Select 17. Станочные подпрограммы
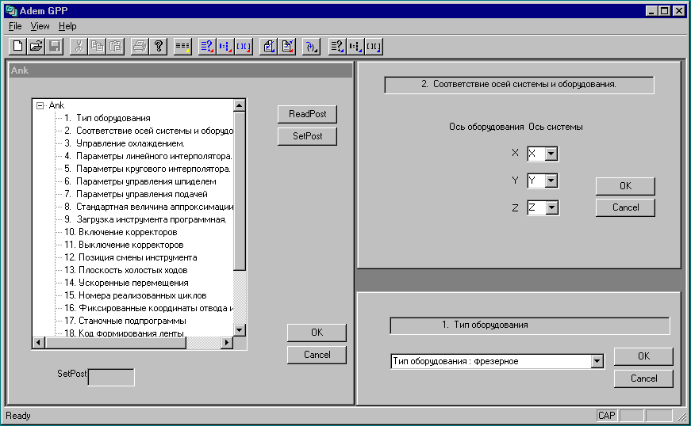 pos(125,321)
